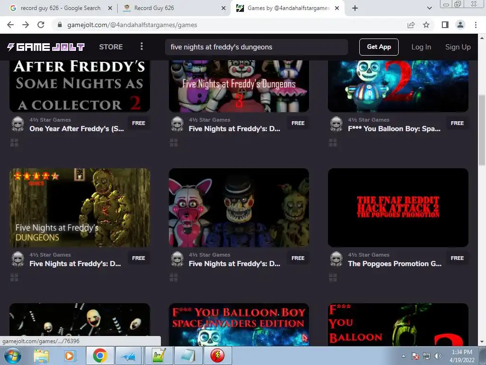The width and height of the screenshot is (486, 365).
Task: Open the STORE page
Action: [111, 47]
